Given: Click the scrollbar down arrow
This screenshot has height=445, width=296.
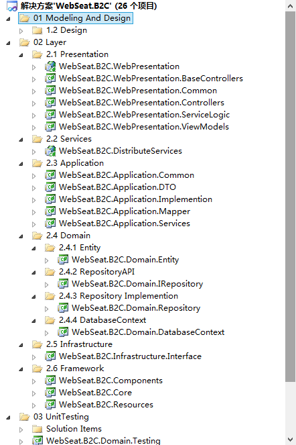Looking at the screenshot, I should 291,440.
